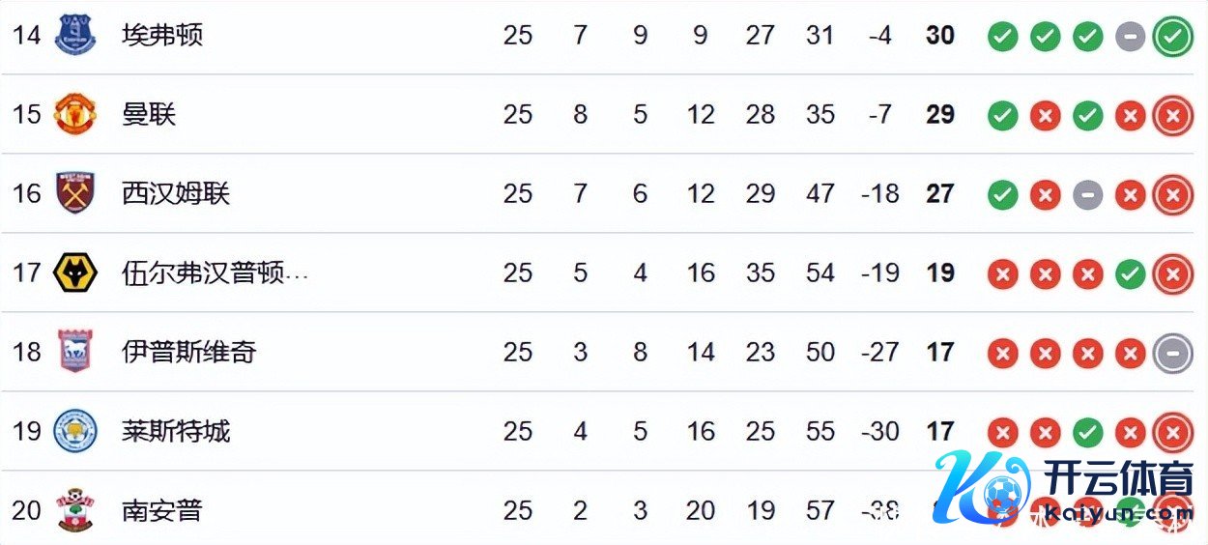Open the 曼联 team link
The width and height of the screenshot is (1208, 545).
point(149,114)
